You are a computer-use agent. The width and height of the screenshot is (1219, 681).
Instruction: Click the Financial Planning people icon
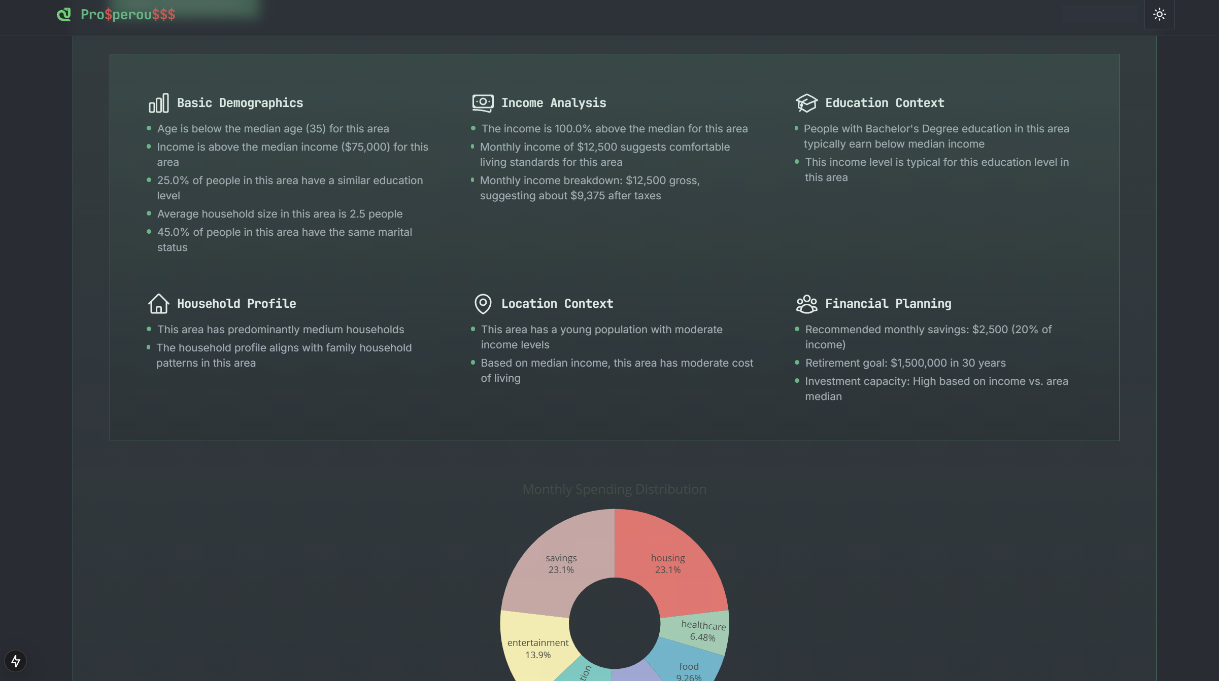[806, 304]
